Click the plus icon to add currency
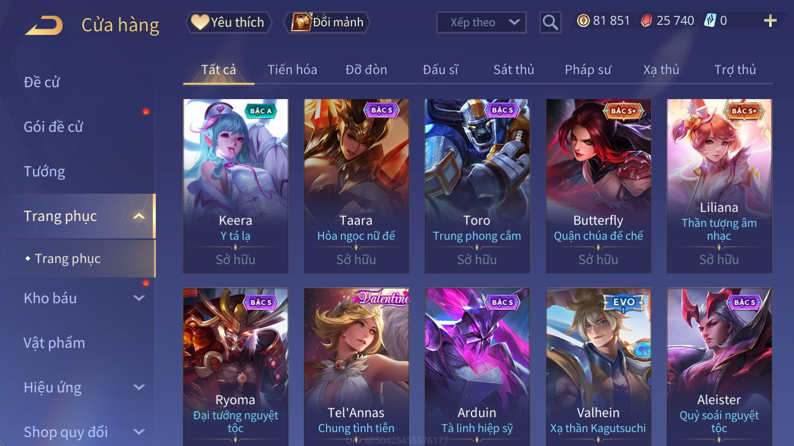 point(770,21)
